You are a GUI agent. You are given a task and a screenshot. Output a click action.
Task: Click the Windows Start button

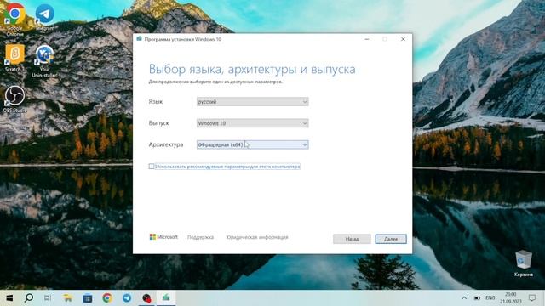click(x=9, y=297)
